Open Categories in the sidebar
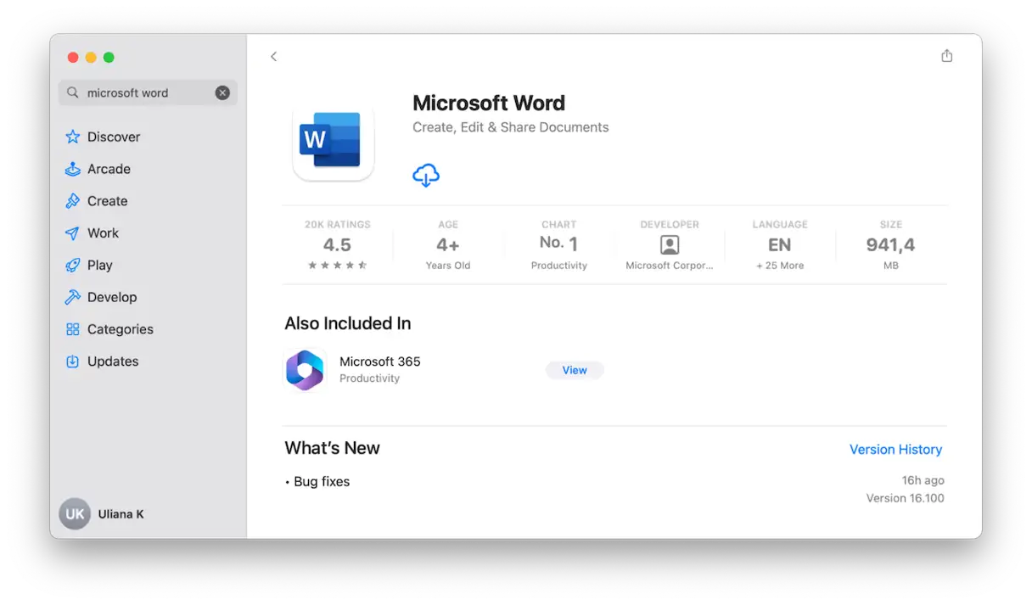This screenshot has width=1032, height=605. pyautogui.click(x=120, y=329)
